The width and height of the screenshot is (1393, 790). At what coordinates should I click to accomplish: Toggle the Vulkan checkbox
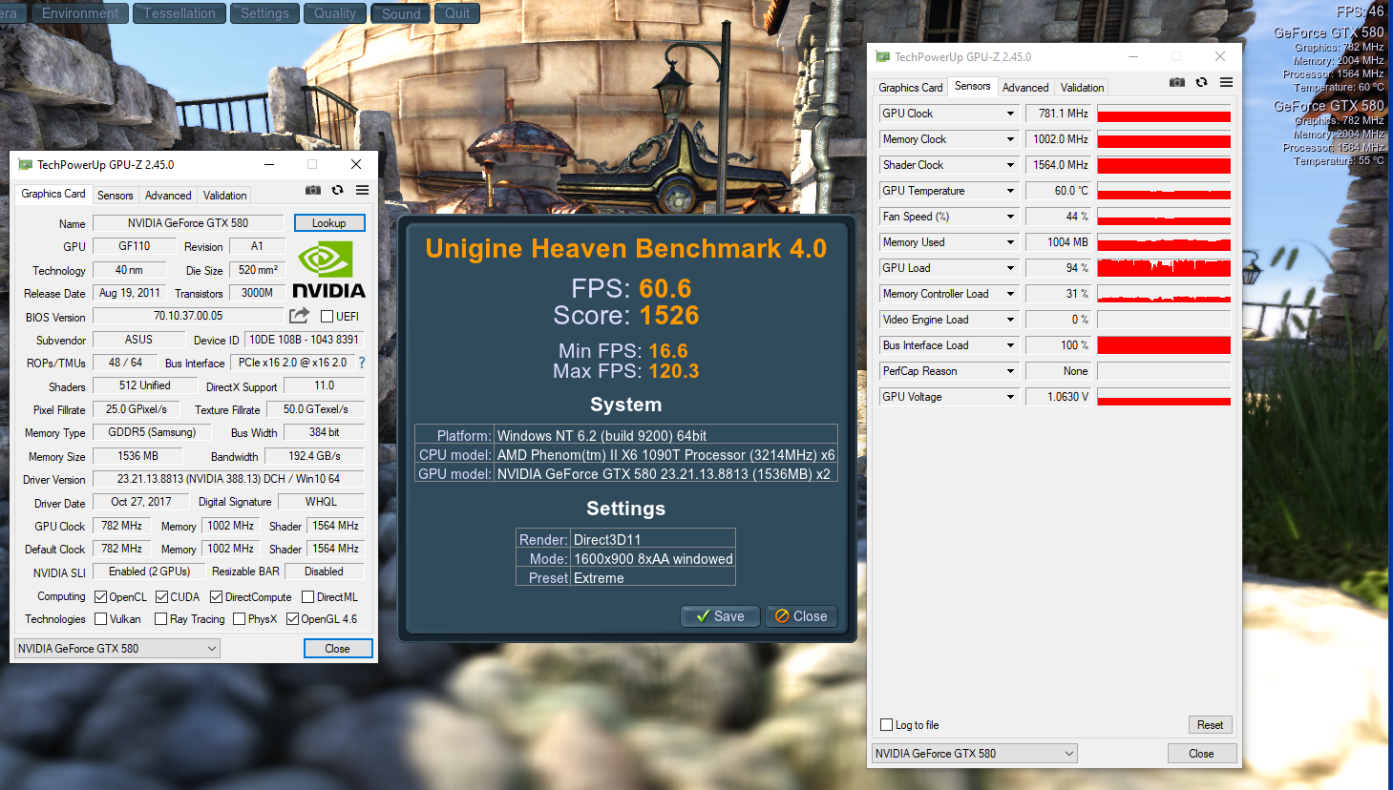(x=101, y=619)
